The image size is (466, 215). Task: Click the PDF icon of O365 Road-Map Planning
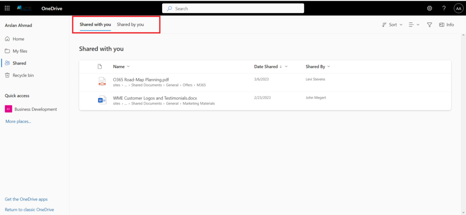[x=102, y=82]
